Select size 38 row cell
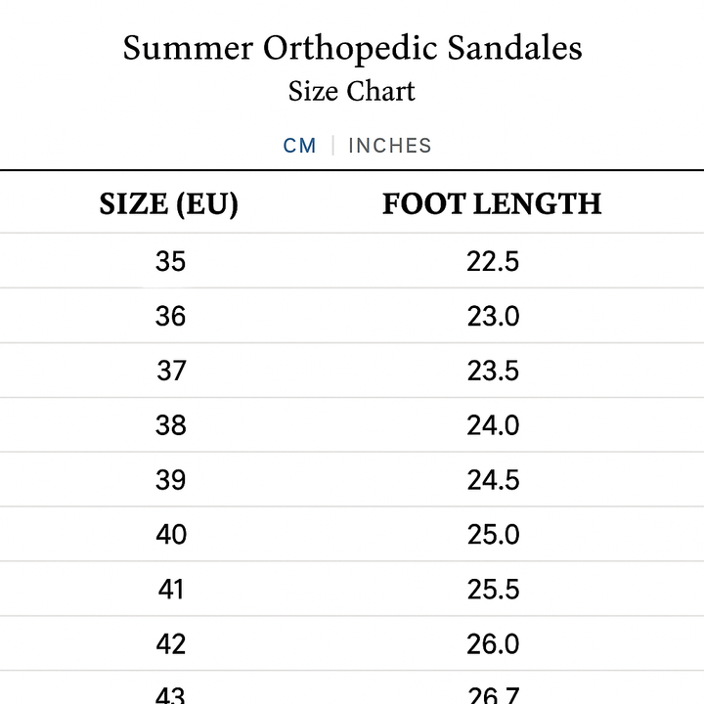 pyautogui.click(x=170, y=426)
